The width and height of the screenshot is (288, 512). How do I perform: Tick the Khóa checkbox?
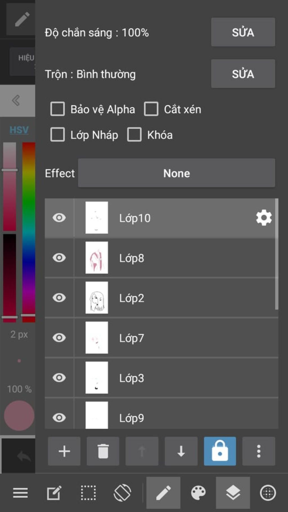134,134
